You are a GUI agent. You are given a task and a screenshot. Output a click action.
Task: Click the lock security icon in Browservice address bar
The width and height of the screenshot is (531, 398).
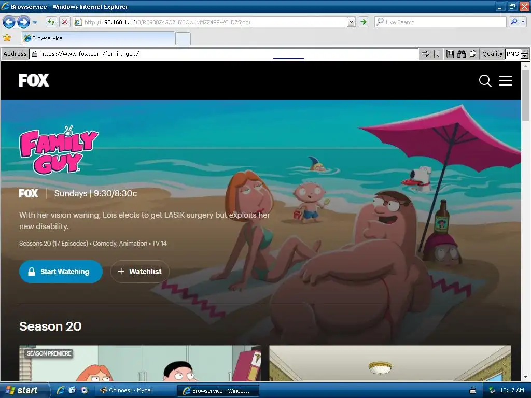(35, 54)
